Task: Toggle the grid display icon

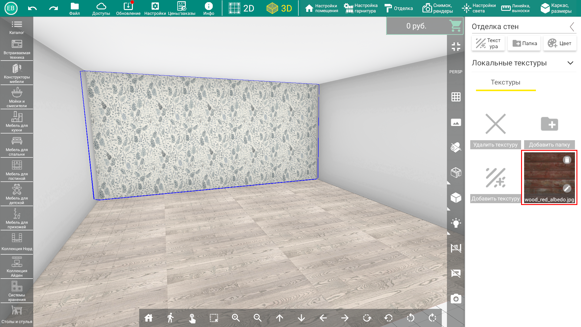Action: (456, 97)
